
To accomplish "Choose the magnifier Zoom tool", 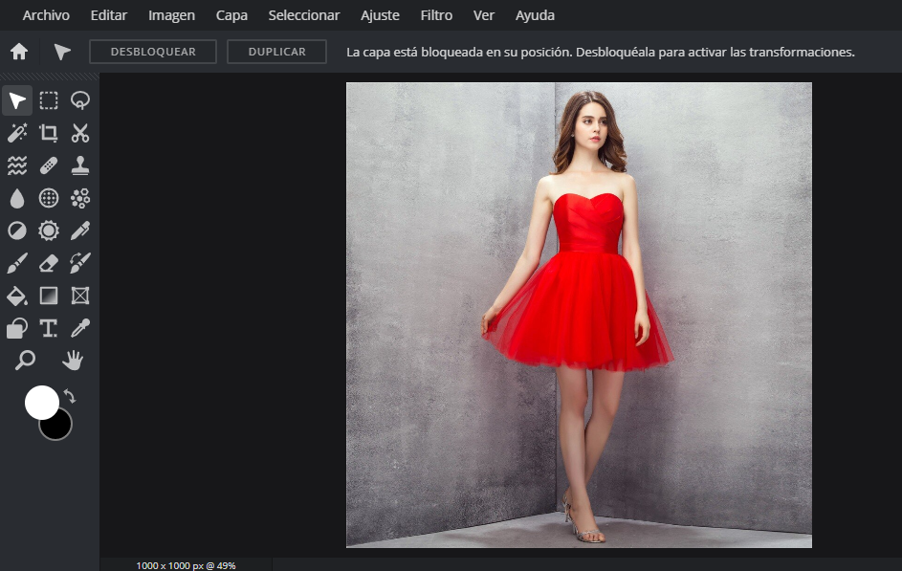I will click(x=25, y=361).
